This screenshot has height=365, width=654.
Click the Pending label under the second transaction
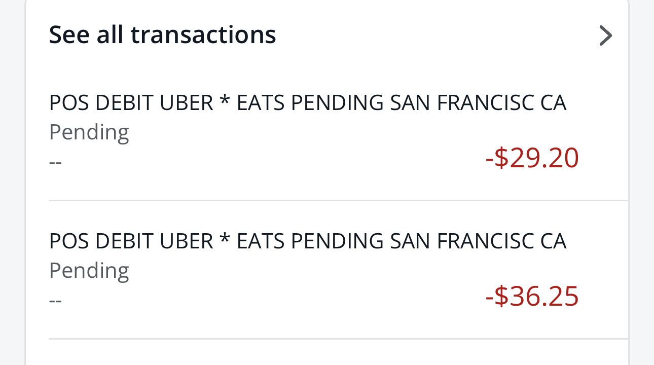pos(89,270)
